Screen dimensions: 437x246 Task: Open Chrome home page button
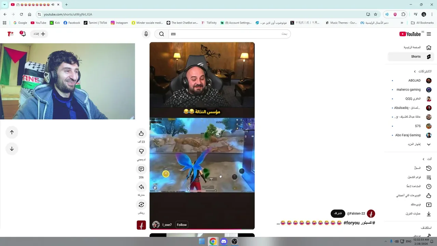coord(29,14)
